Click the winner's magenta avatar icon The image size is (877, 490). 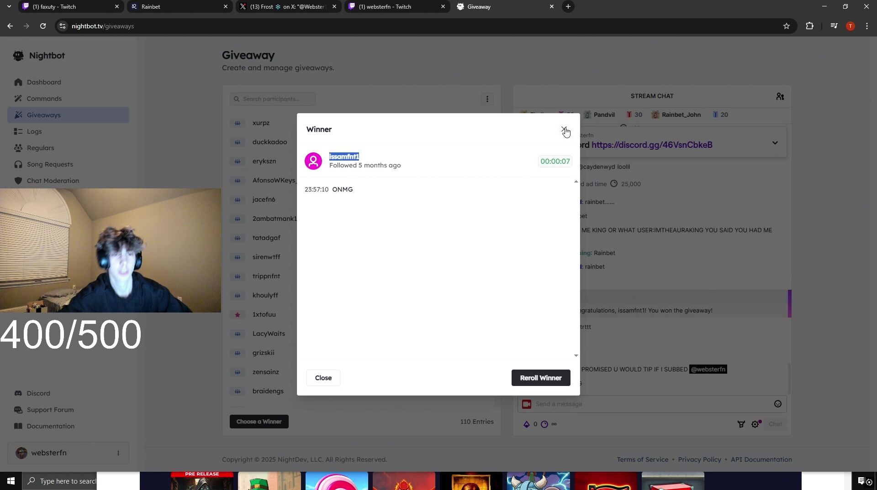(x=313, y=161)
